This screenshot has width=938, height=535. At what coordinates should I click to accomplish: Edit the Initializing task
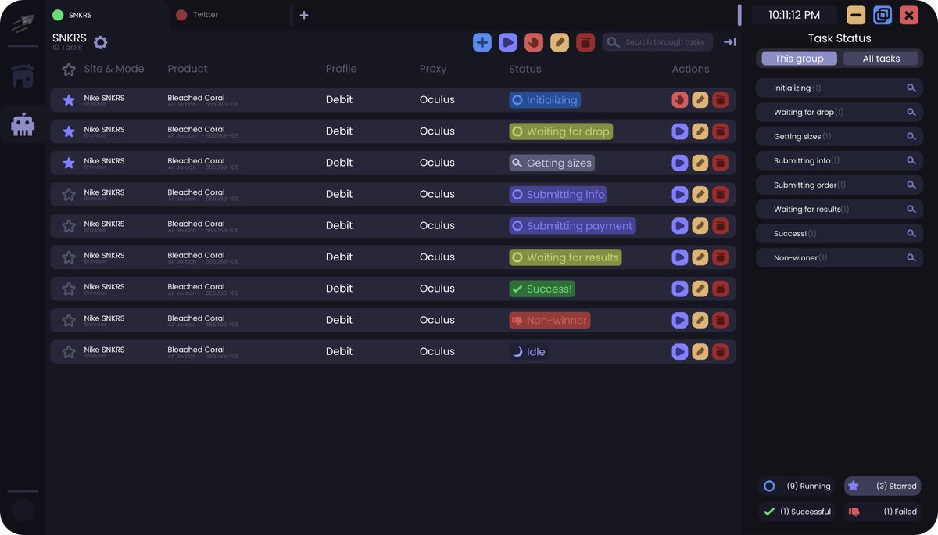700,100
